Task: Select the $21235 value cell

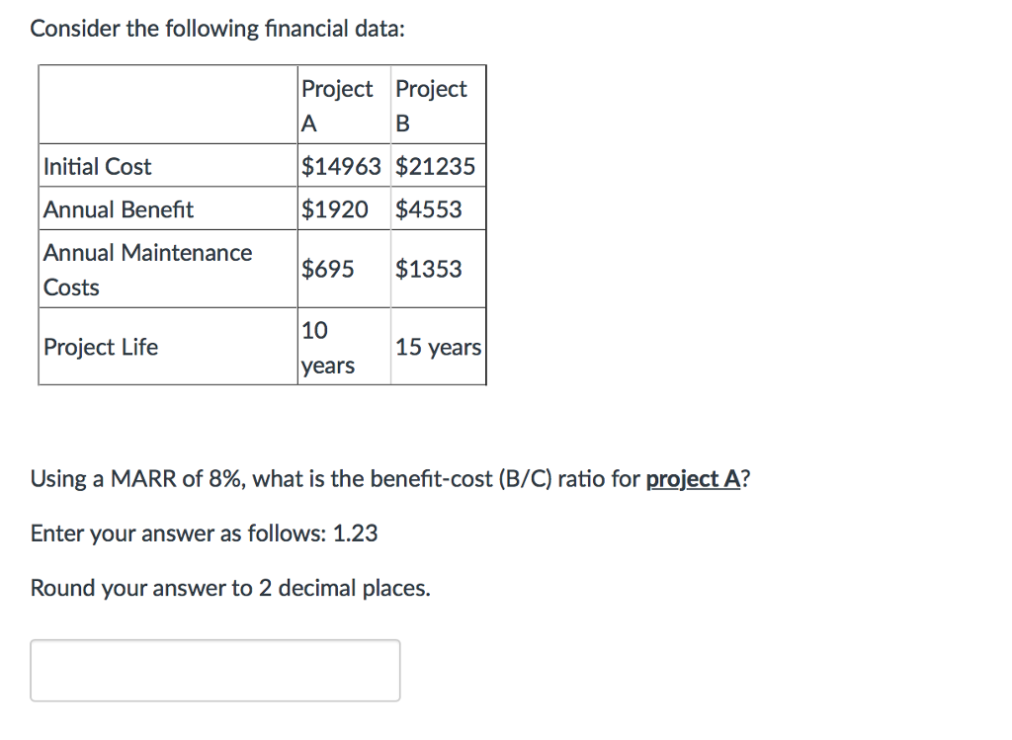Action: 438,166
